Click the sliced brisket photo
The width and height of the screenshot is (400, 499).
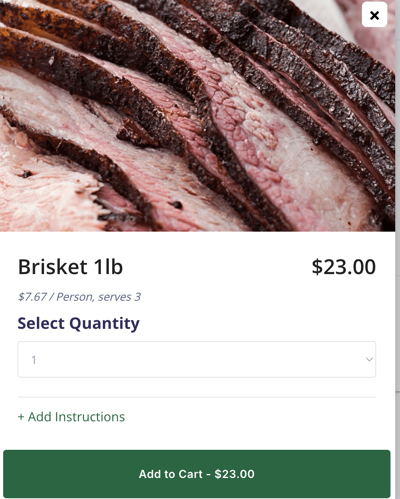pyautogui.click(x=198, y=116)
